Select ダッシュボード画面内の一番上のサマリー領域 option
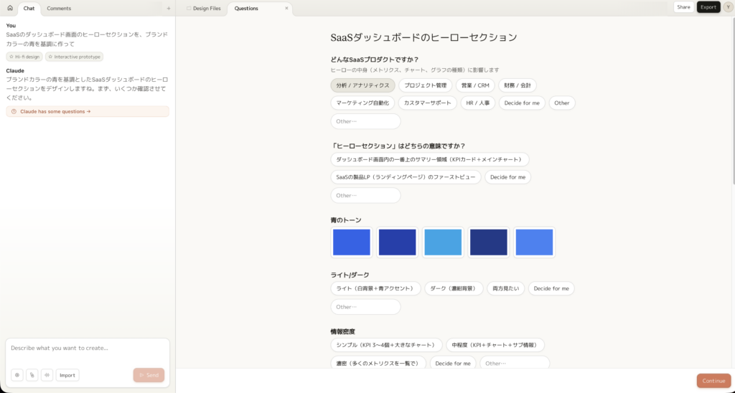This screenshot has height=393, width=735. pos(430,159)
